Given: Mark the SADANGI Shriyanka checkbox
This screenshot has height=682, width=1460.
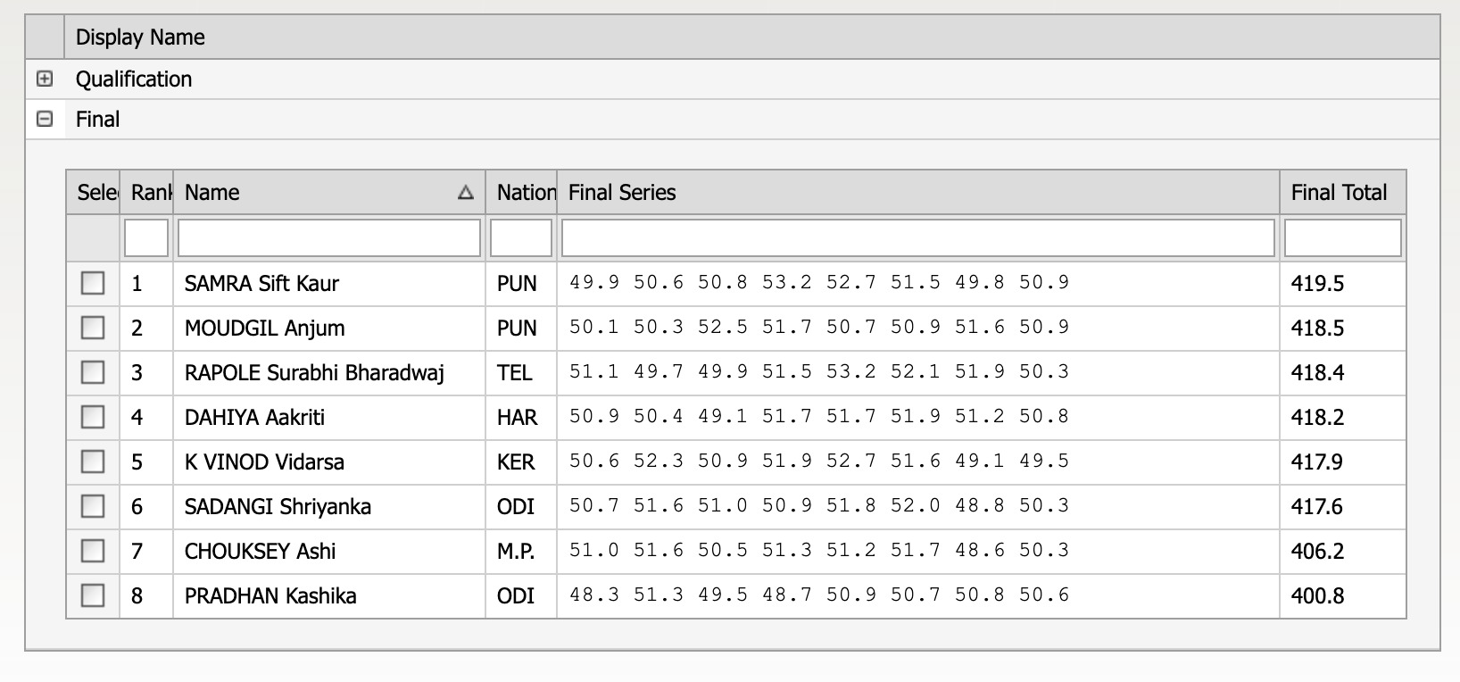Looking at the screenshot, I should (x=93, y=506).
